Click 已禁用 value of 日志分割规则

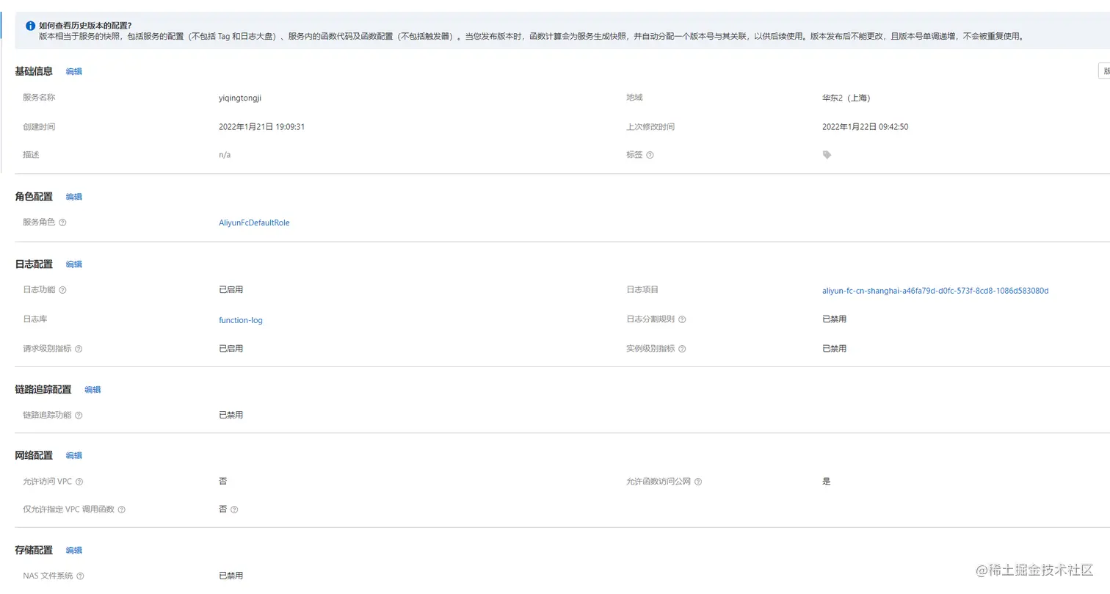834,319
